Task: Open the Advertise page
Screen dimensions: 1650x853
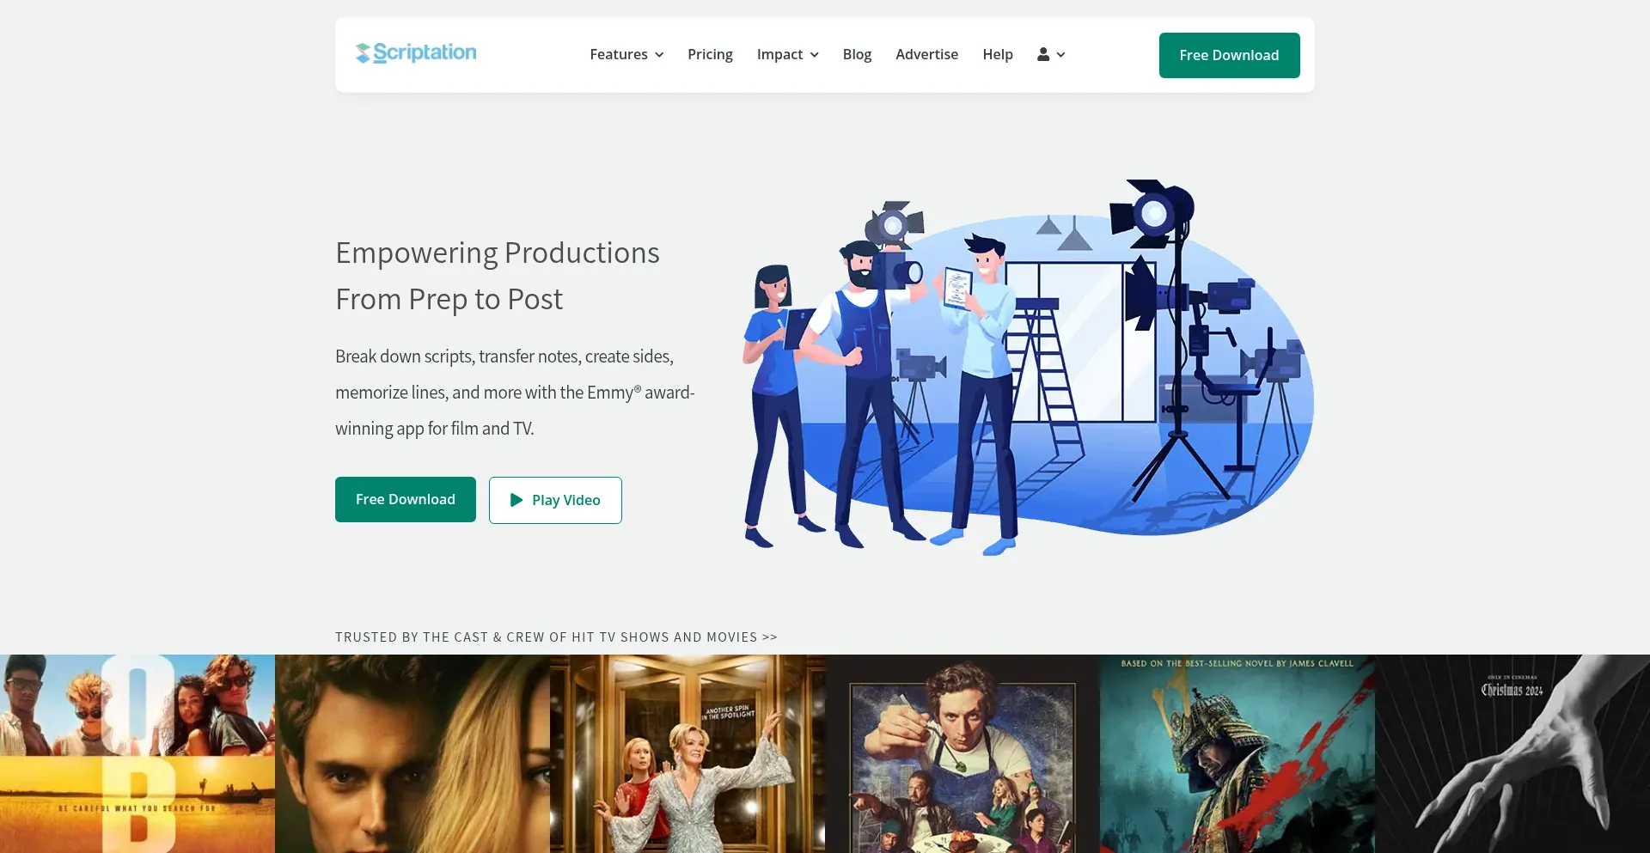Action: pos(926,54)
